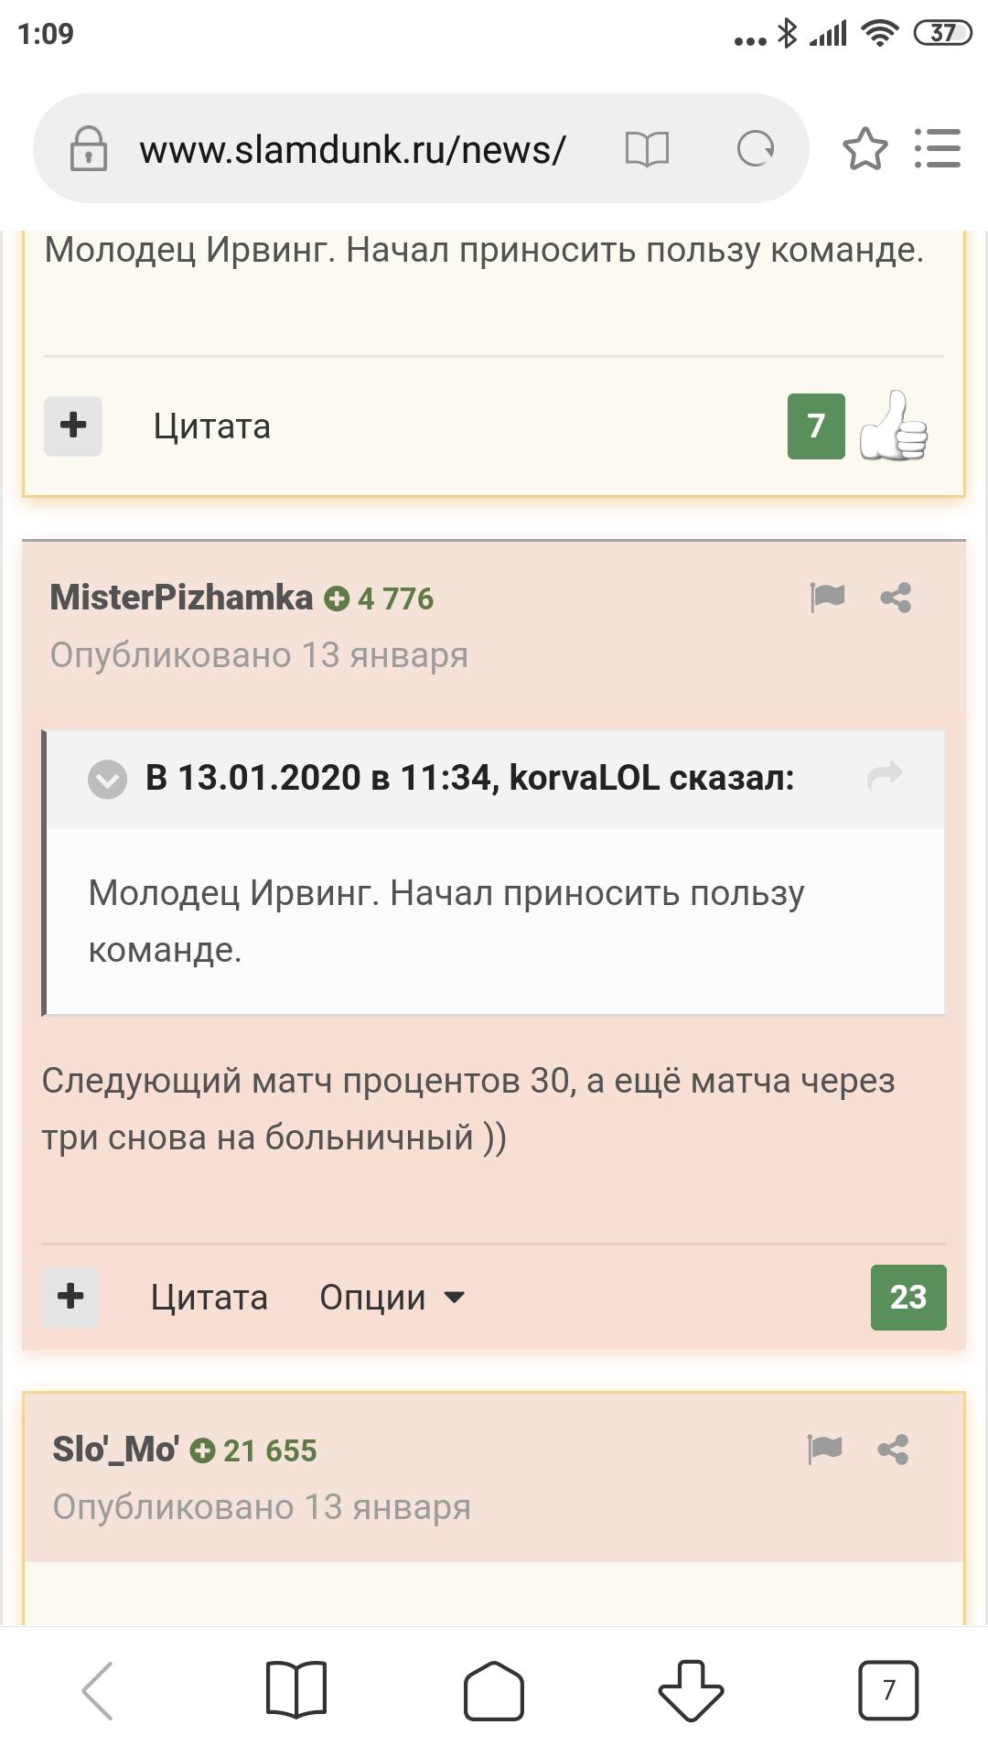Like korvaLOL's comment with thumbs-up icon
Image resolution: width=988 pixels, height=1757 pixels.
click(893, 426)
